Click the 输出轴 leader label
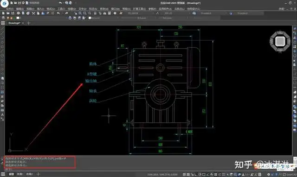297x177 pixels. tap(91, 81)
